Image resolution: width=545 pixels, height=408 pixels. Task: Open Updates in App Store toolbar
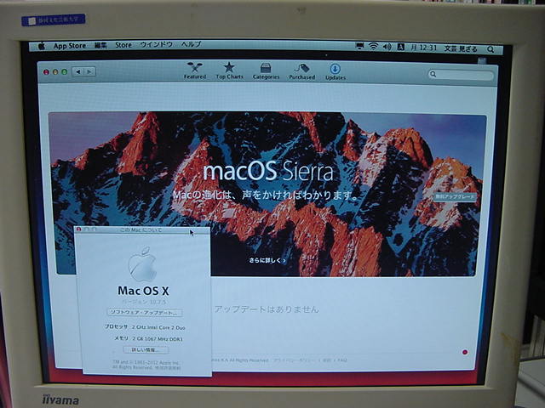pos(335,71)
